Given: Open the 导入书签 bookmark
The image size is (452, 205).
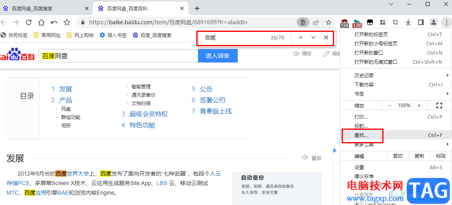Looking at the screenshot, I should pos(113,35).
